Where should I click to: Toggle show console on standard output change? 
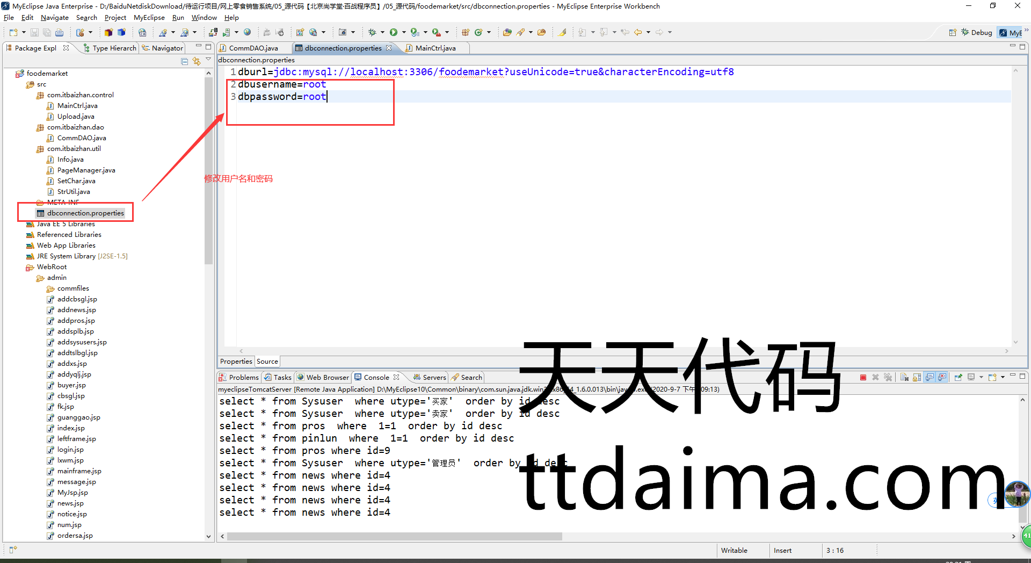coord(930,378)
